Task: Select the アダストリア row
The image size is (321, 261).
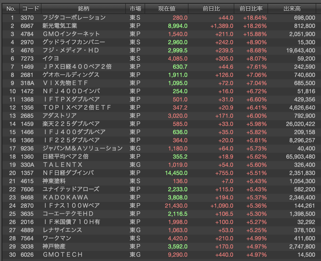Action: (160, 116)
